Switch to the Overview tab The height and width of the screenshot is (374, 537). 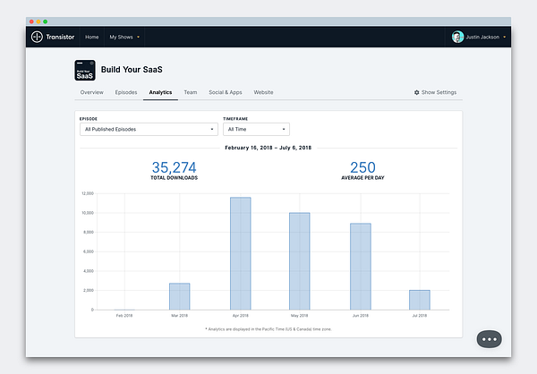point(92,92)
